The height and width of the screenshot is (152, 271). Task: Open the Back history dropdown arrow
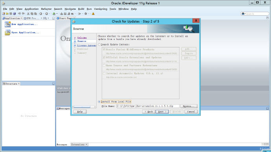tap(44, 14)
